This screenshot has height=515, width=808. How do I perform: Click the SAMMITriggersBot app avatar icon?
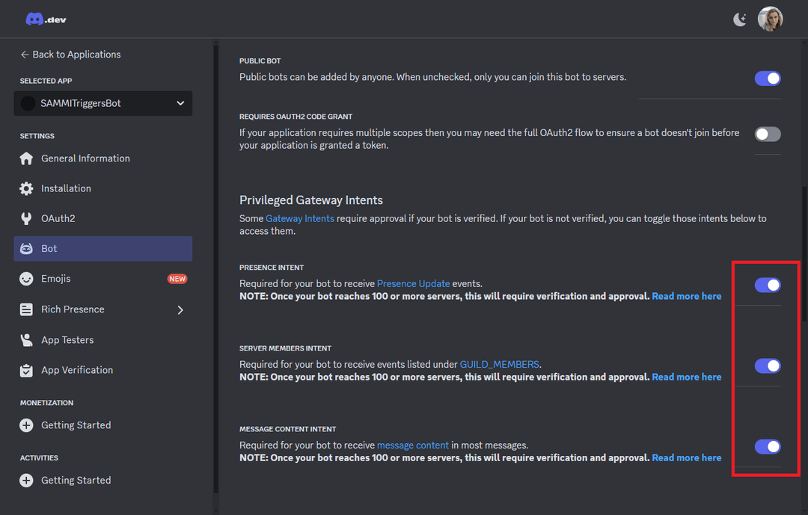coord(28,103)
